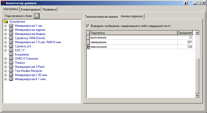
Task: Click the red question mark title icon
Action: [x=3, y=3]
